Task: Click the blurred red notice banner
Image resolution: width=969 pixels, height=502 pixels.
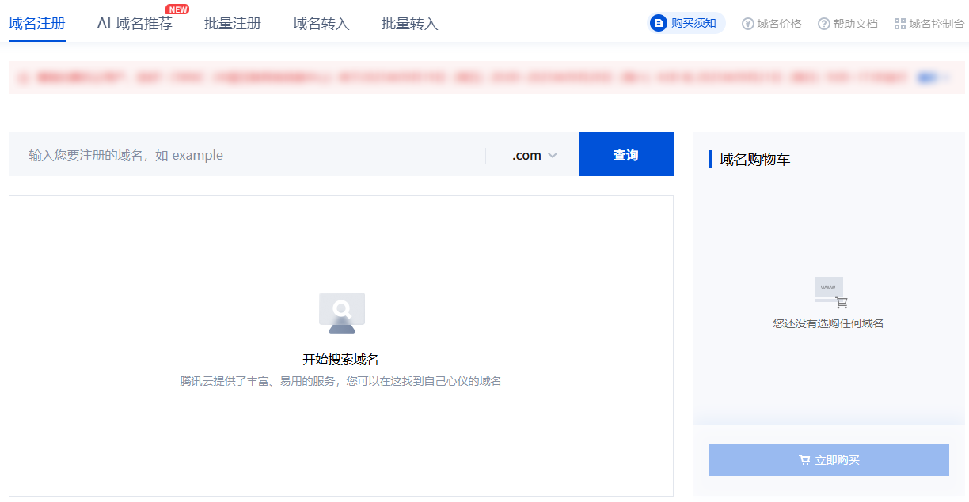Action: tap(487, 77)
